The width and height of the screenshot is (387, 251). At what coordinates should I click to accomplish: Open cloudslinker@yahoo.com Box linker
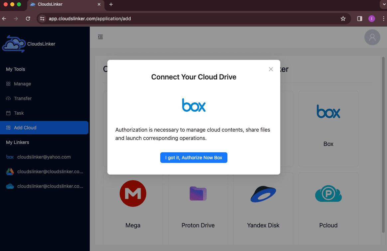[x=44, y=157]
